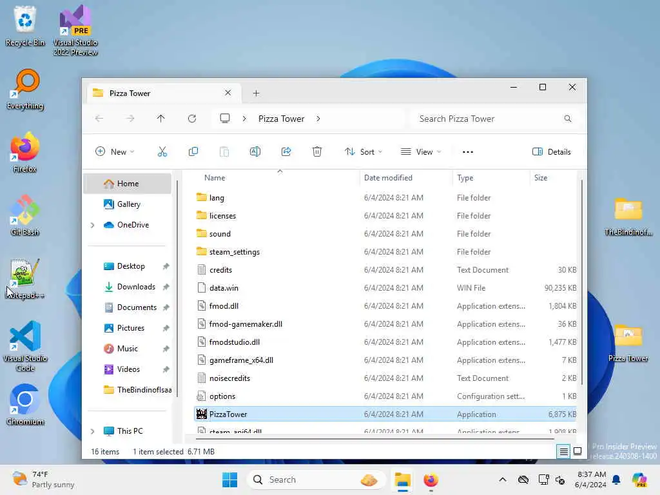Select Everything desktop shortcut
The height and width of the screenshot is (495, 660).
tap(25, 89)
